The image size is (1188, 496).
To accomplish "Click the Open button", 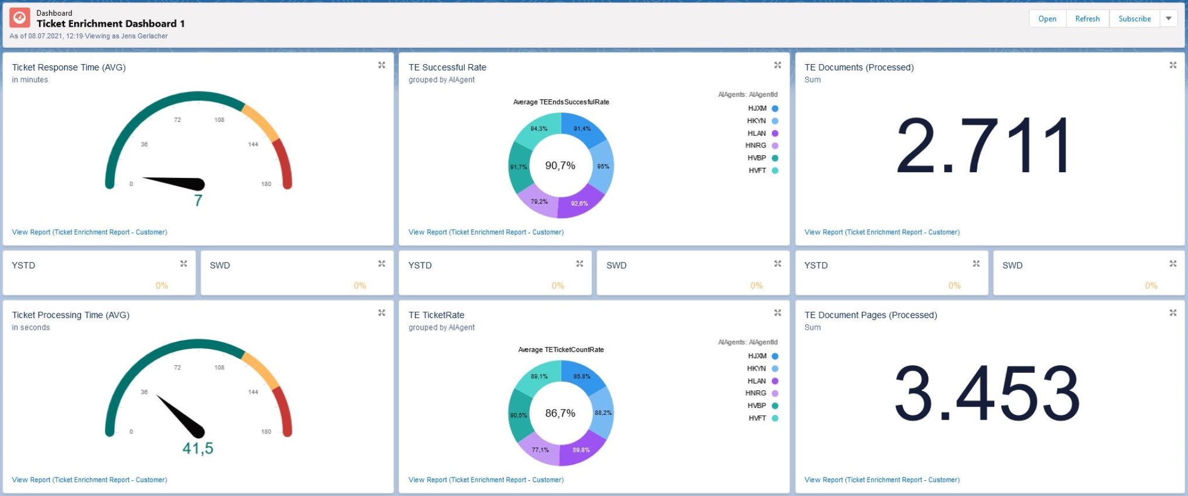I will click(1047, 19).
